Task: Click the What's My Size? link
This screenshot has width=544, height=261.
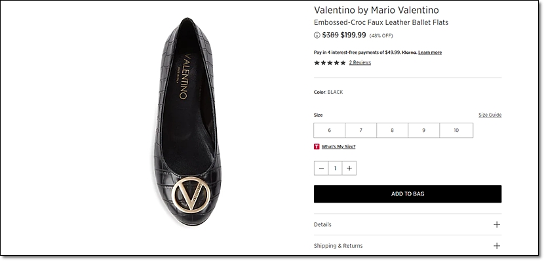Action: click(x=338, y=146)
